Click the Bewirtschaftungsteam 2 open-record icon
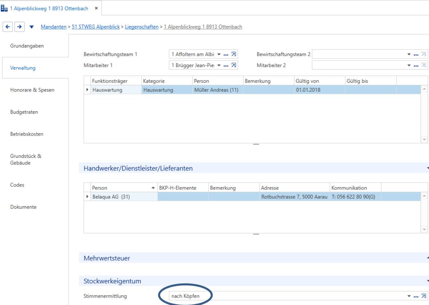This screenshot has width=429, height=305. [x=424, y=54]
